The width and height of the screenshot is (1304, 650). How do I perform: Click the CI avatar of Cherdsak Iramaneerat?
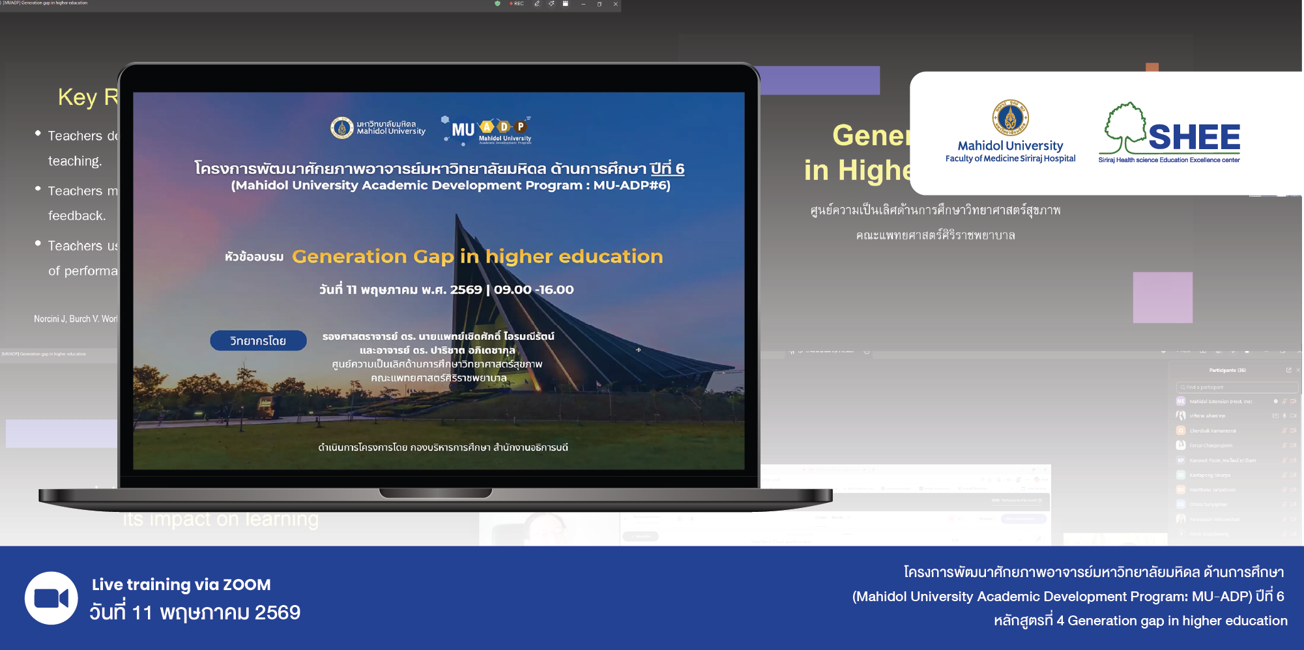[1181, 431]
